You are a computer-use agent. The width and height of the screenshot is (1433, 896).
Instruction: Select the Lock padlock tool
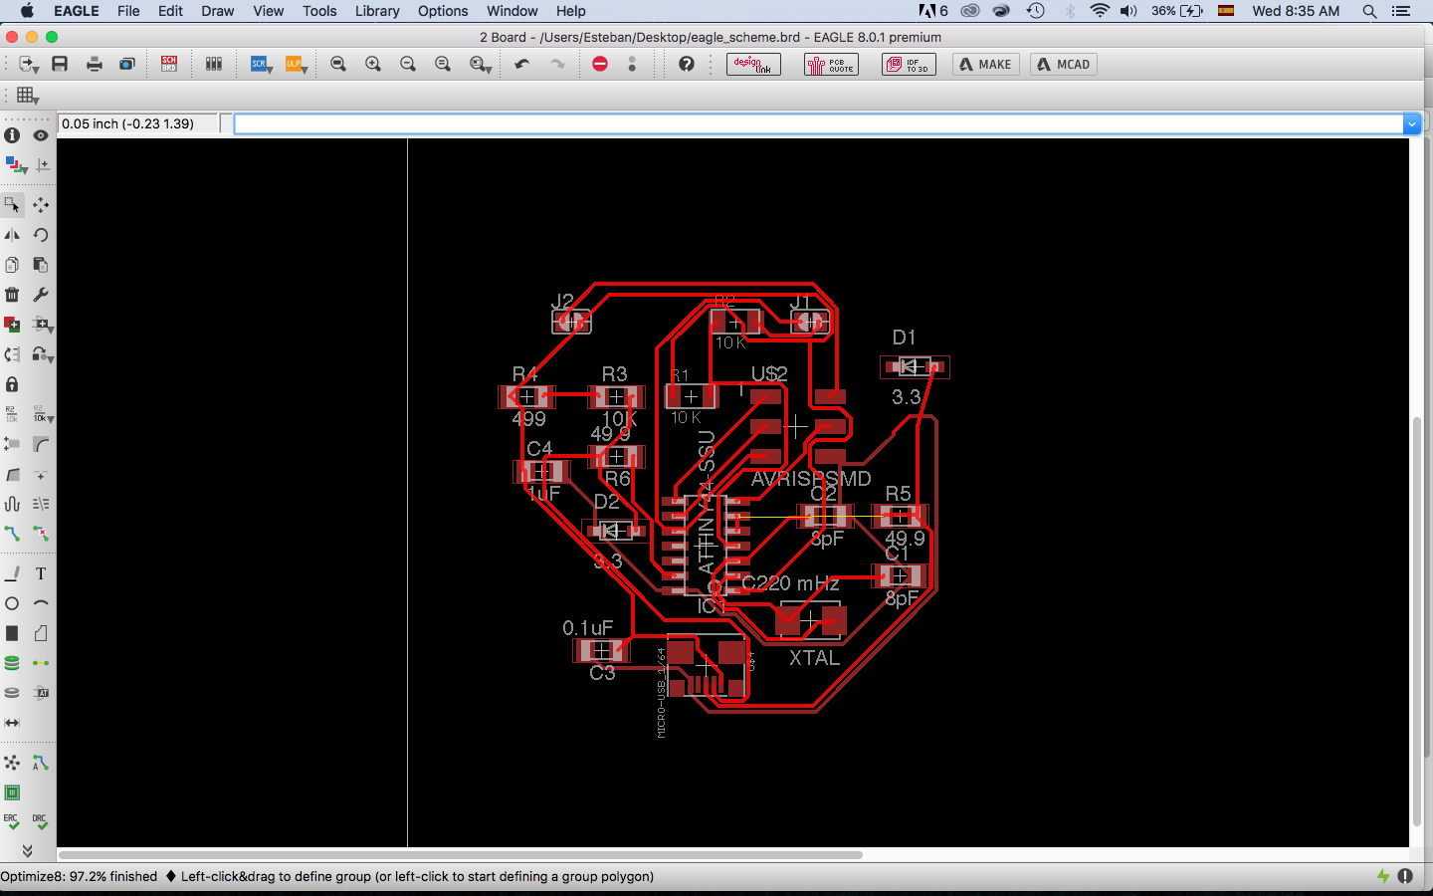click(12, 384)
